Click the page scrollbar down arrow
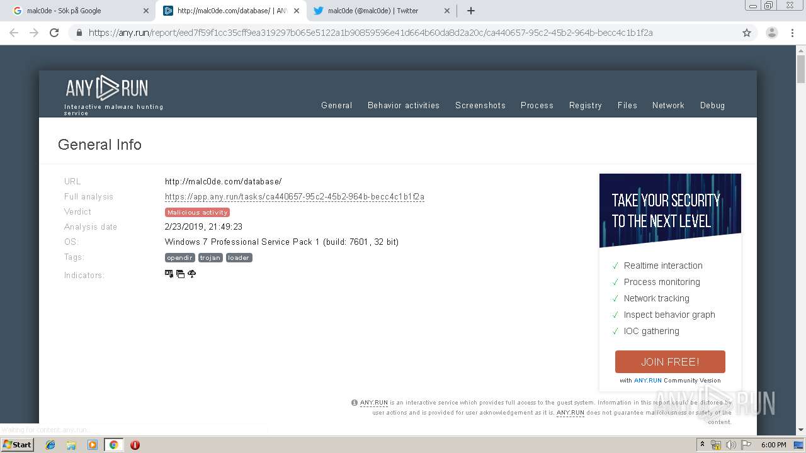 pyautogui.click(x=801, y=430)
